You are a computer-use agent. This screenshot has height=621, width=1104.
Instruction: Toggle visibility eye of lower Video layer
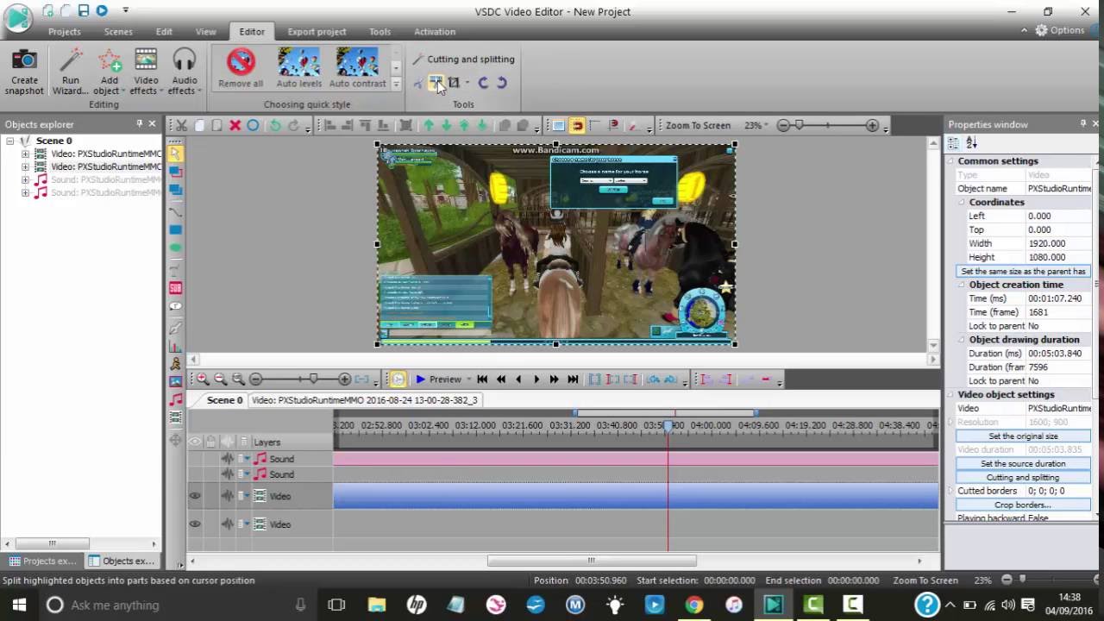[x=195, y=524]
